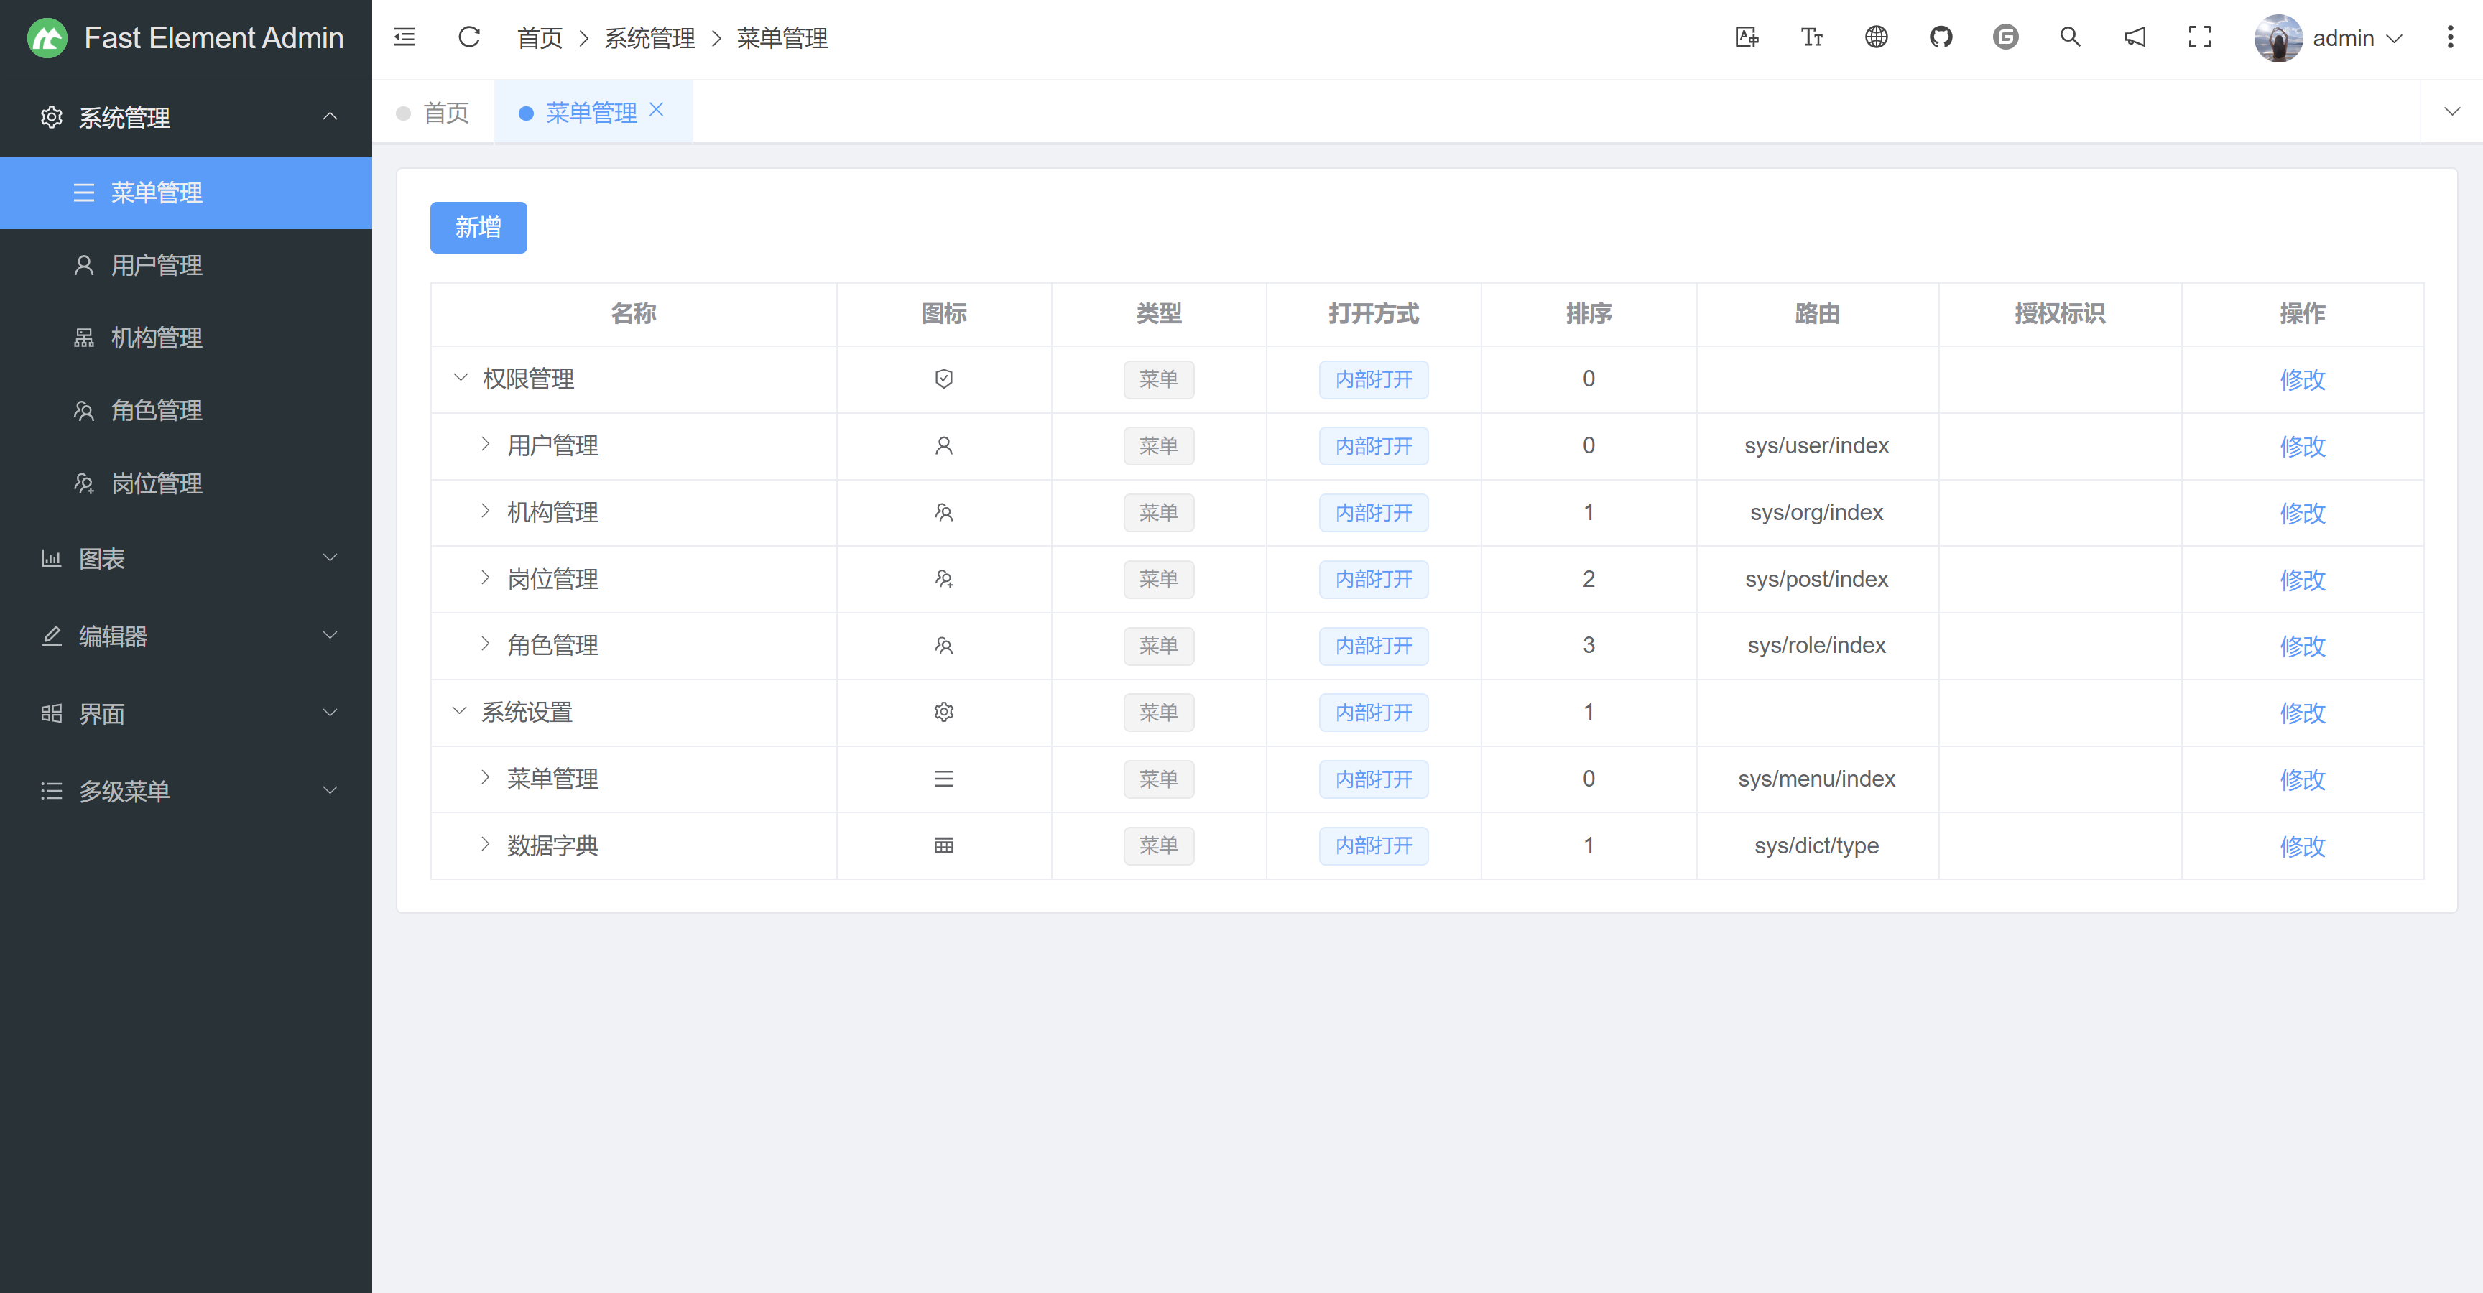Click the sys/org/index route cell

(1816, 513)
